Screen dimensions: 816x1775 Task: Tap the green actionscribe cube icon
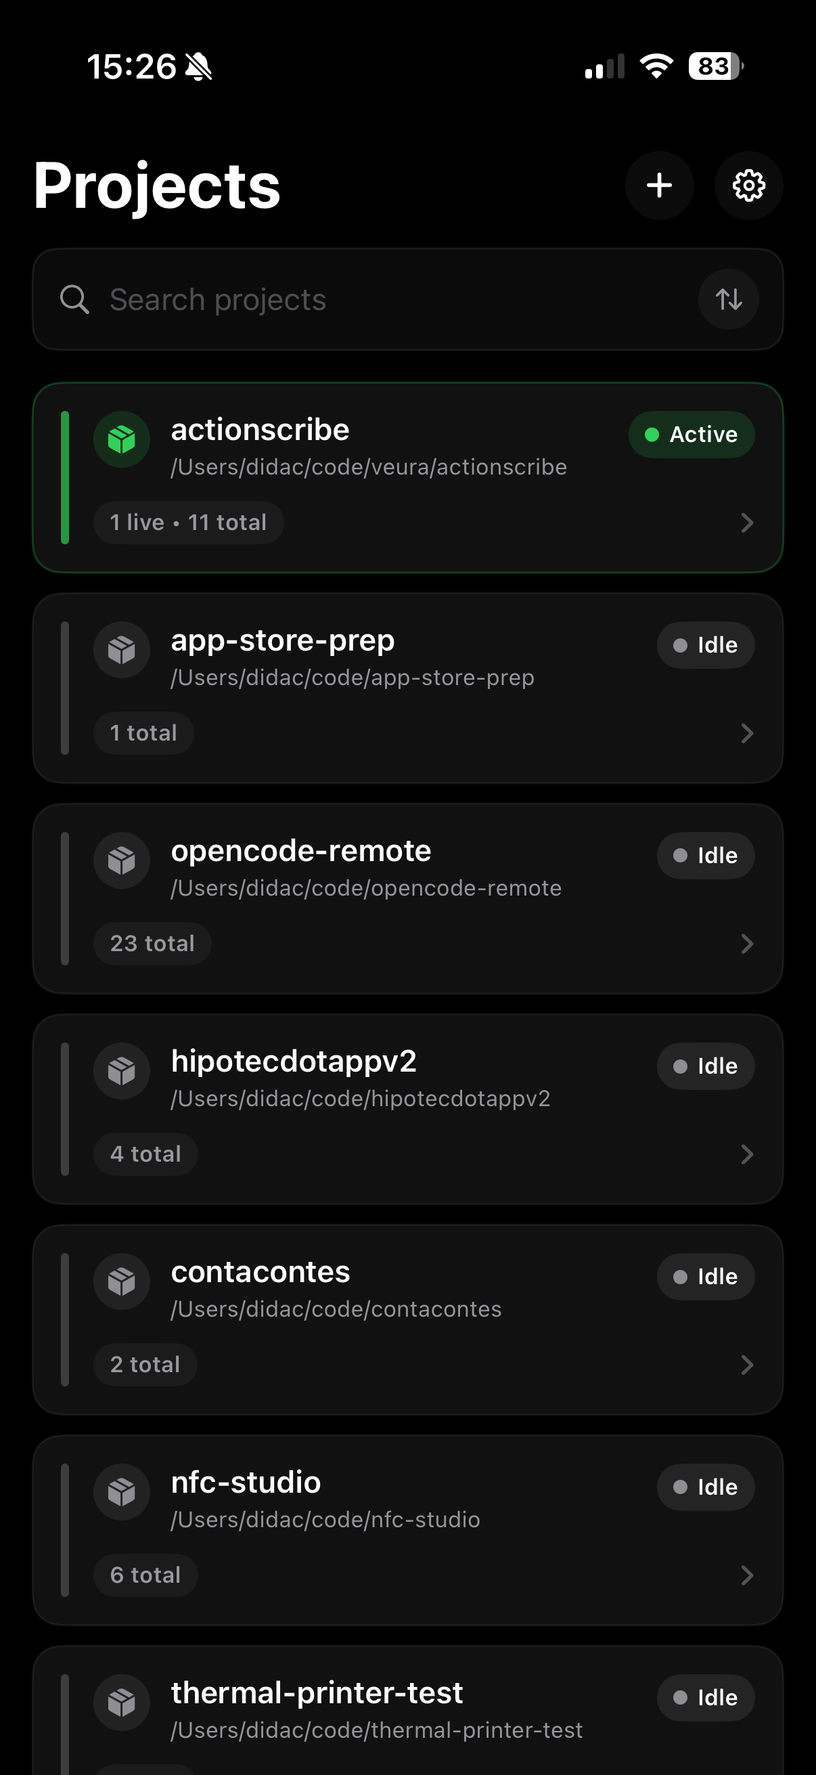pyautogui.click(x=122, y=439)
